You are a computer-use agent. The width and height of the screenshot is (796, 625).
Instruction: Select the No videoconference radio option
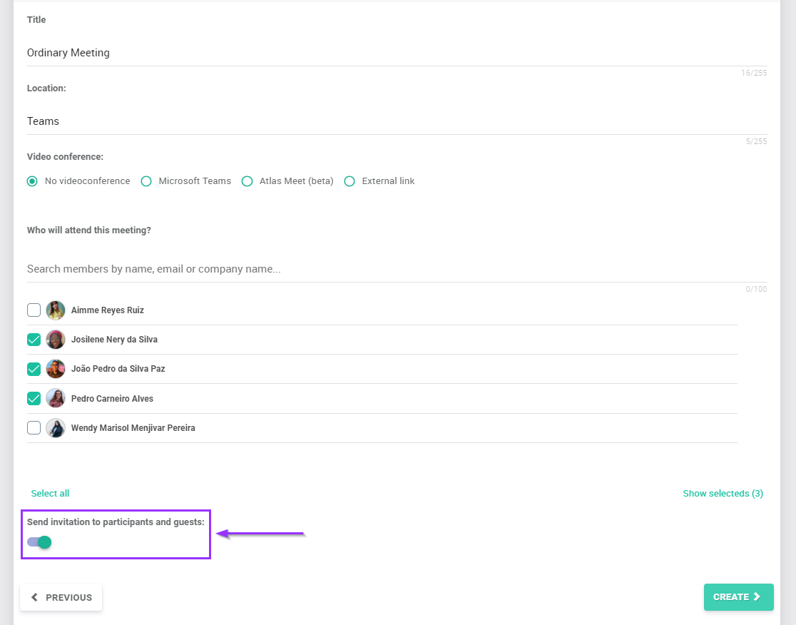(x=33, y=181)
